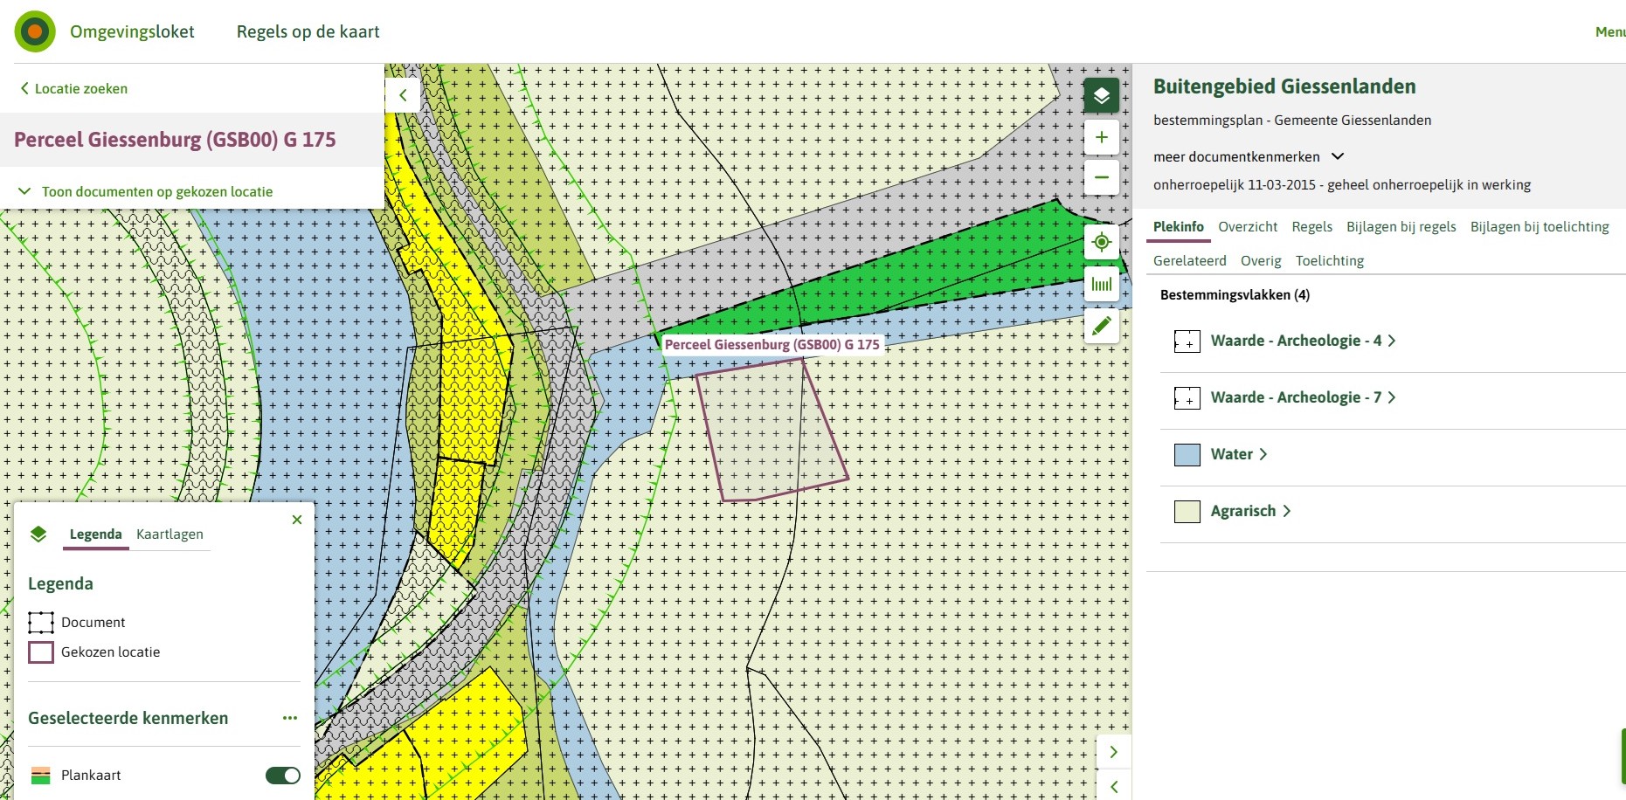Select the pencil draw tool
The image size is (1626, 800).
(1101, 326)
